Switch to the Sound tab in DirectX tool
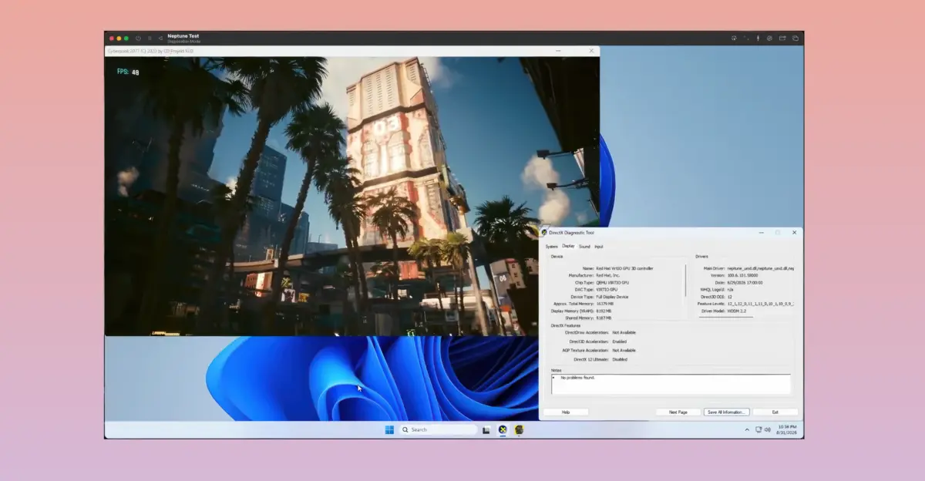The width and height of the screenshot is (925, 481). [584, 247]
